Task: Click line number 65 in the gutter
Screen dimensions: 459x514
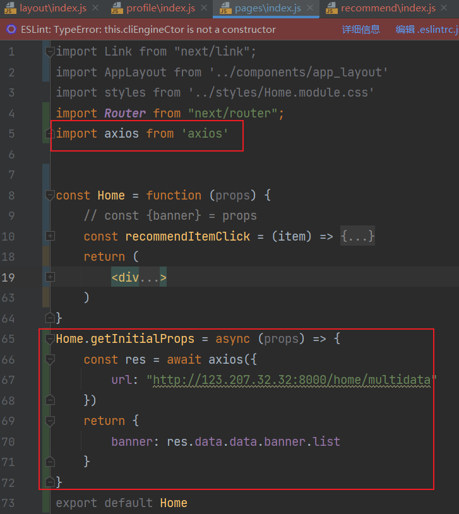Action: tap(8, 339)
